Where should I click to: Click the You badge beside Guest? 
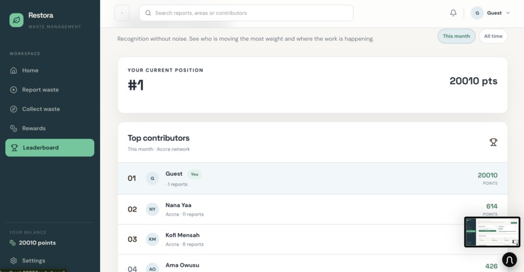(x=194, y=174)
